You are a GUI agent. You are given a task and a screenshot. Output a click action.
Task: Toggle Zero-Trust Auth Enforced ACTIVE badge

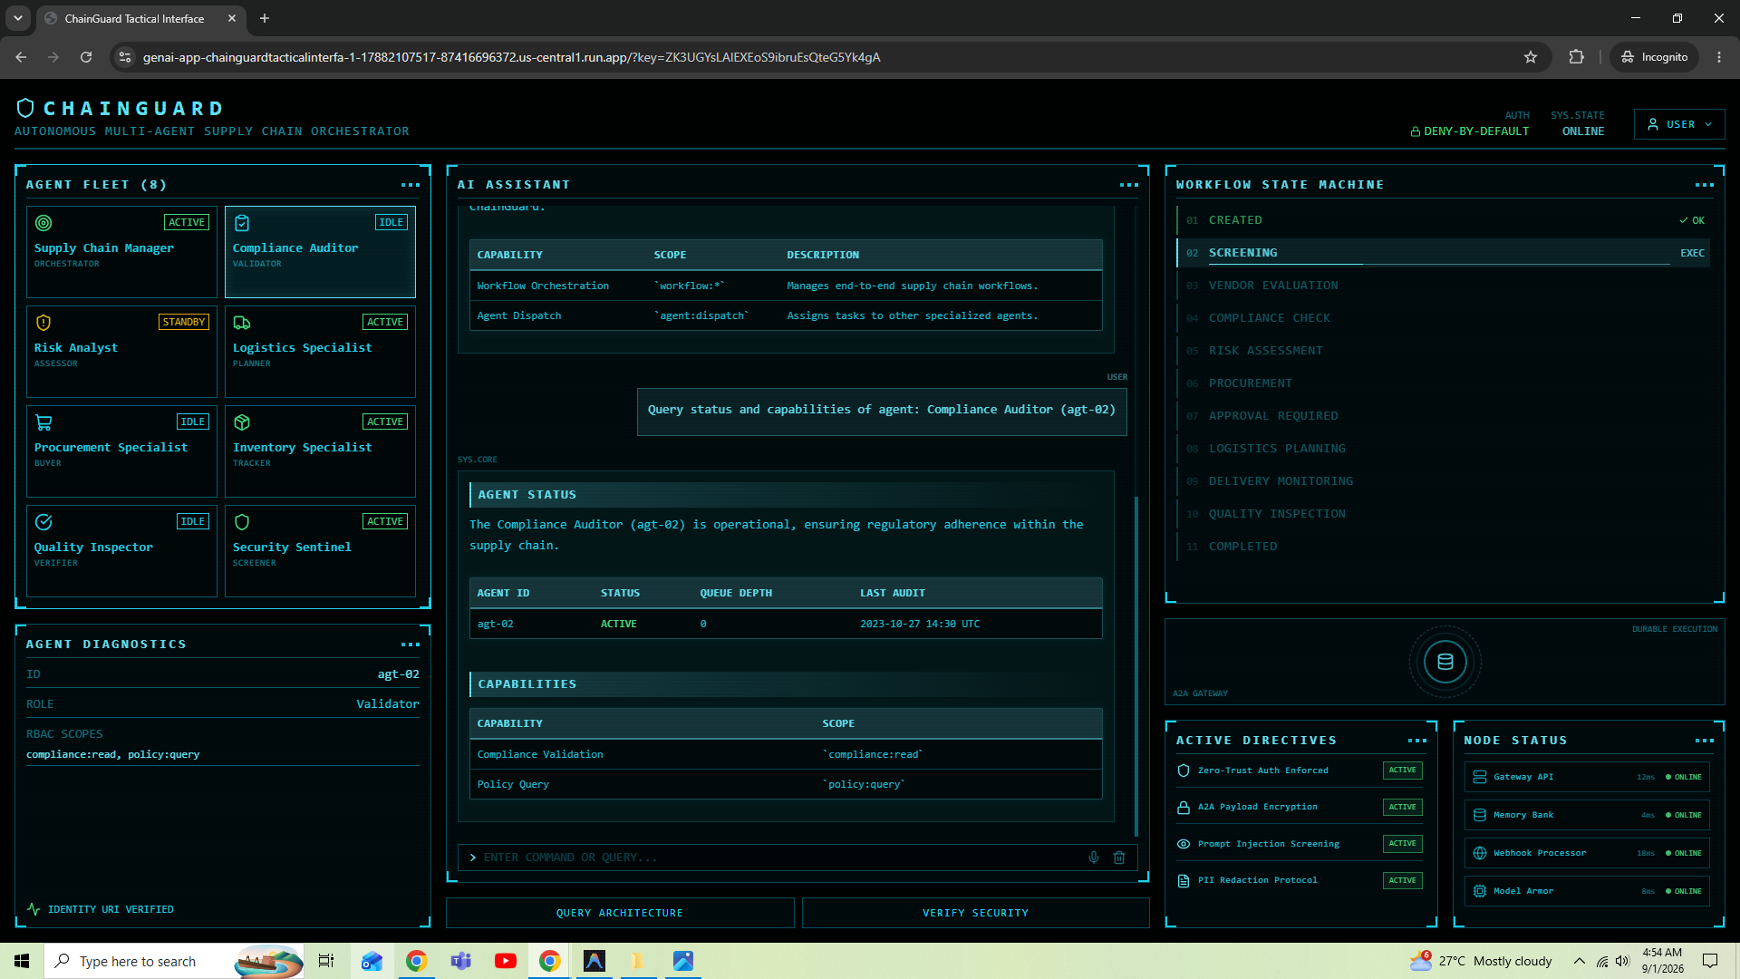click(x=1402, y=771)
